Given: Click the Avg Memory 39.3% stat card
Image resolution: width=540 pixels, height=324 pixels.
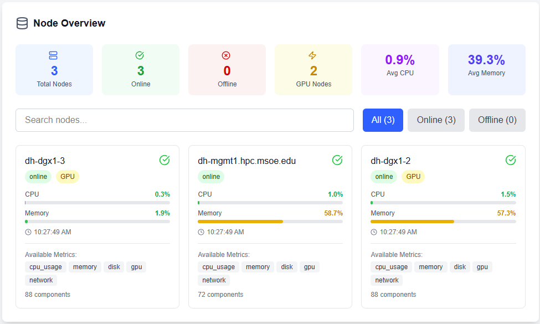Looking at the screenshot, I should 486,70.
